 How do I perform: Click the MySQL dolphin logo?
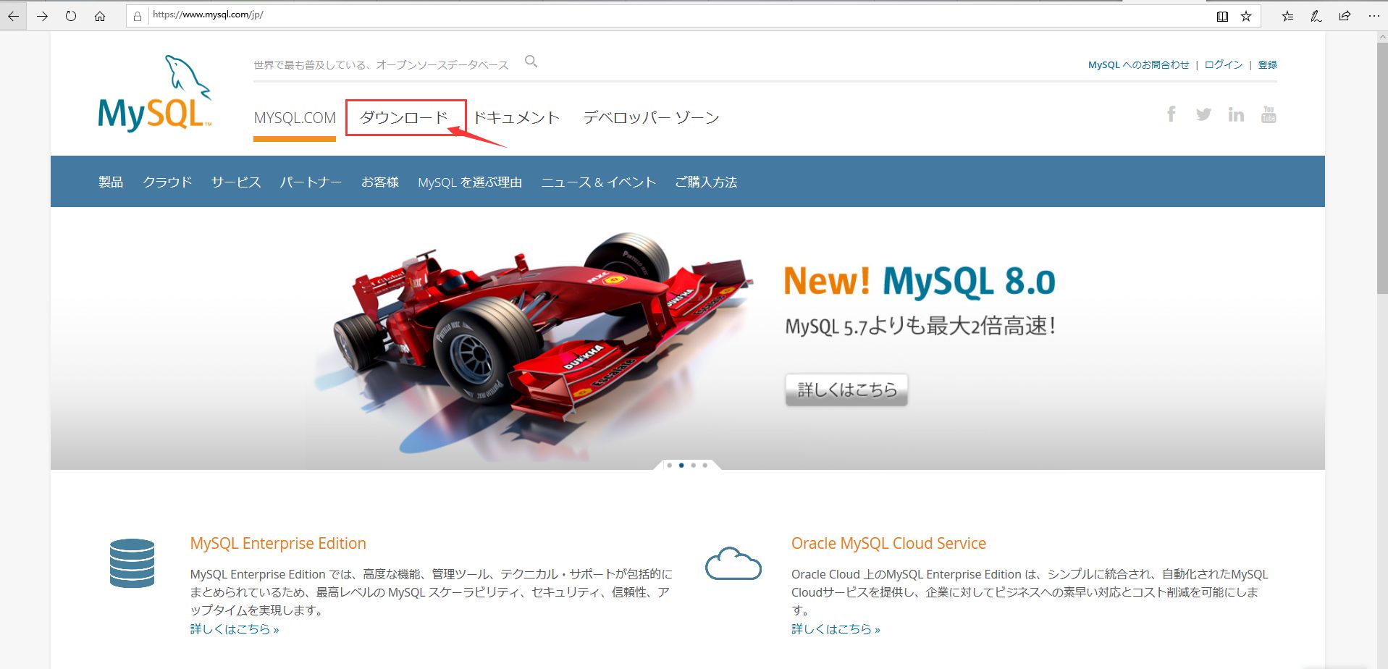point(155,94)
